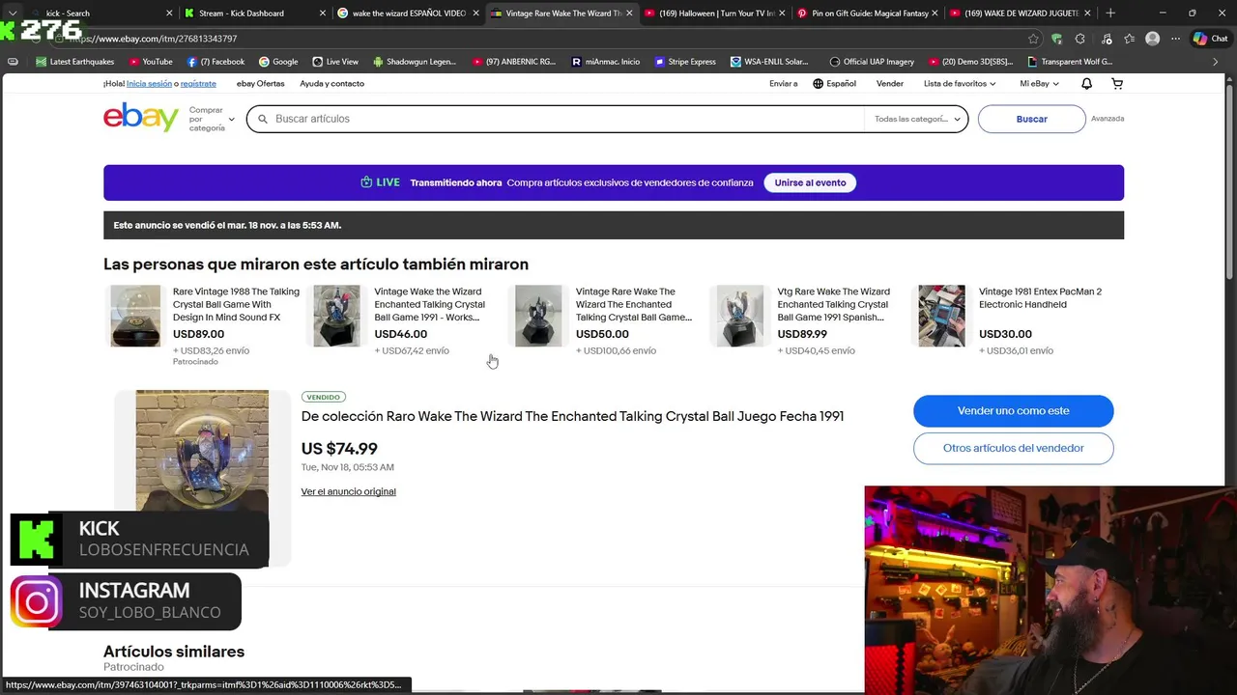1237x695 pixels.
Task: Open the browser tab search dropdown arrow
Action: click(x=13, y=13)
